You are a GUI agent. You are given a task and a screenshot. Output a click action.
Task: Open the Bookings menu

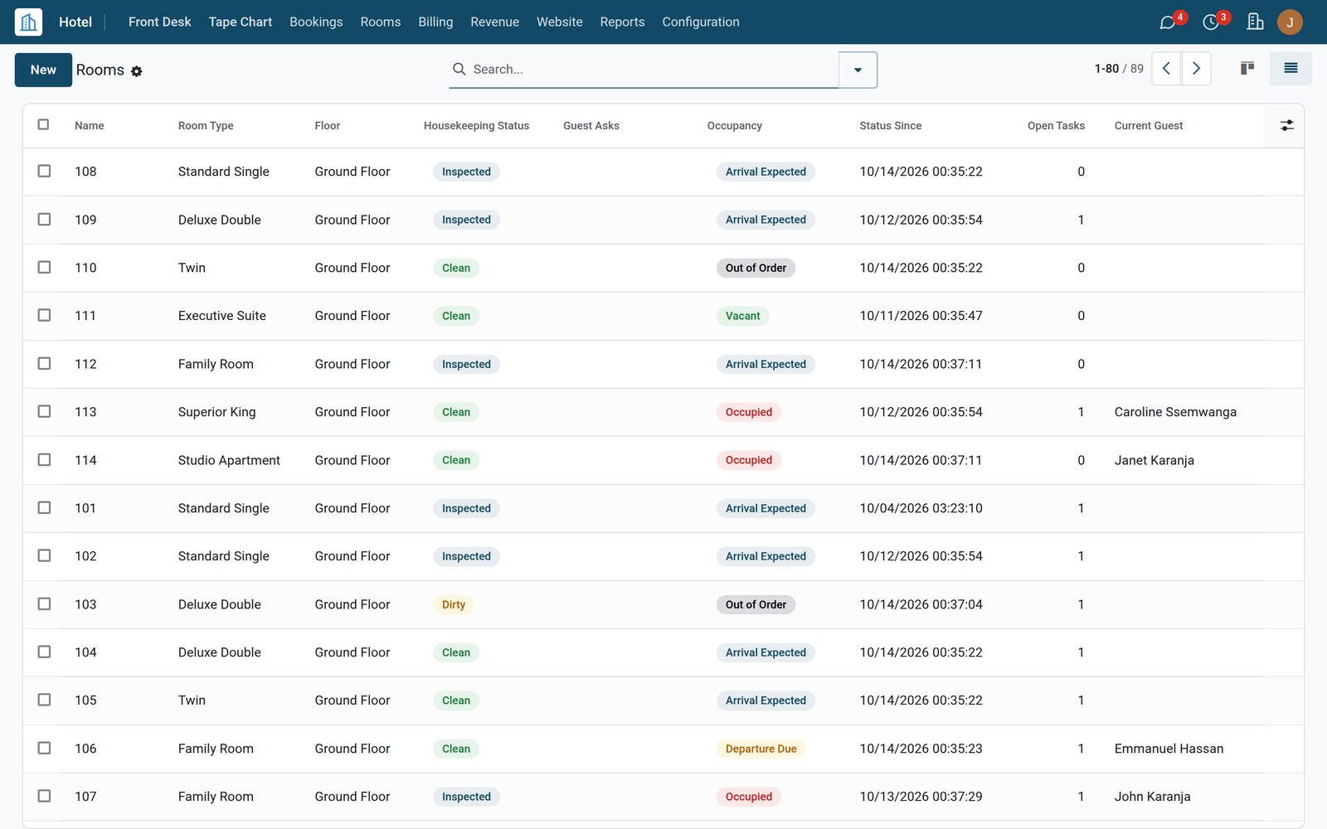click(x=316, y=22)
